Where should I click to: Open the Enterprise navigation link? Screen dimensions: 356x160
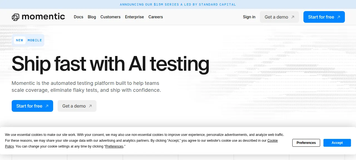tap(134, 17)
